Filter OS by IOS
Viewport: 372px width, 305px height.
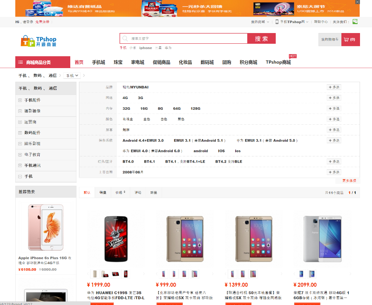(222, 151)
